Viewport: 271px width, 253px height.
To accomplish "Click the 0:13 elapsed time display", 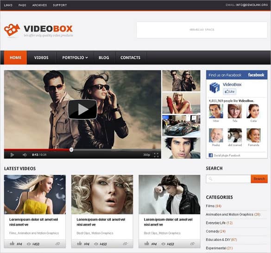I will point(35,155).
